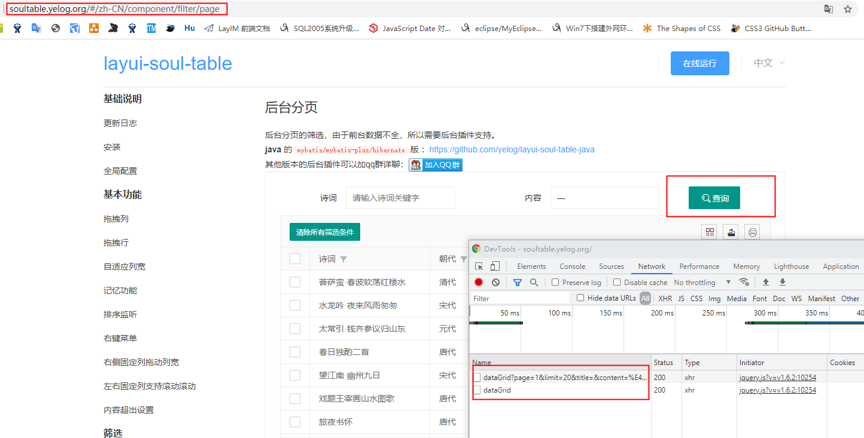Viewport: 864px width, 438px height.
Task: Open the layui-soul-table-java GitHub link
Action: click(x=512, y=149)
